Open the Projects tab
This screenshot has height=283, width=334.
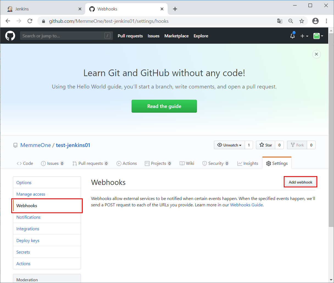pyautogui.click(x=158, y=163)
